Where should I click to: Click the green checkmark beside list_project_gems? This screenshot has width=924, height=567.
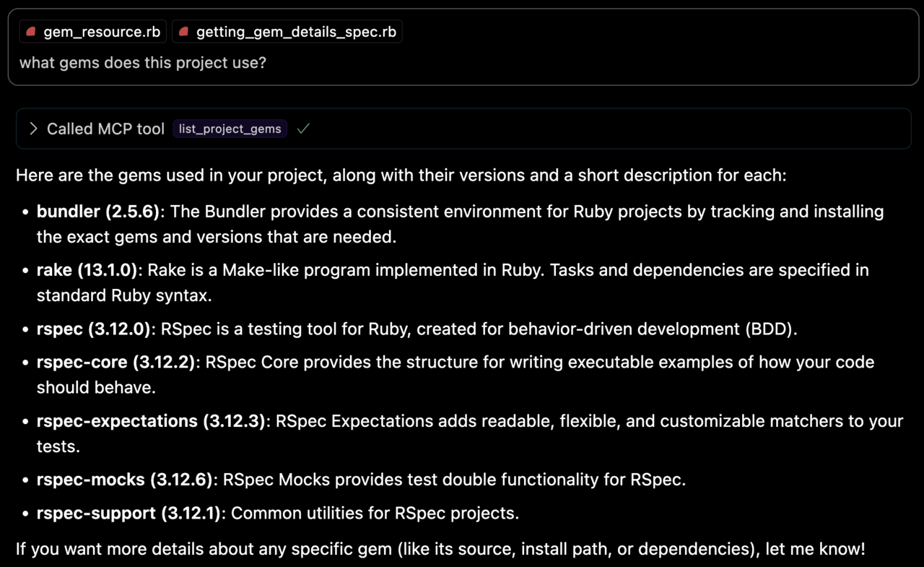[x=302, y=128]
